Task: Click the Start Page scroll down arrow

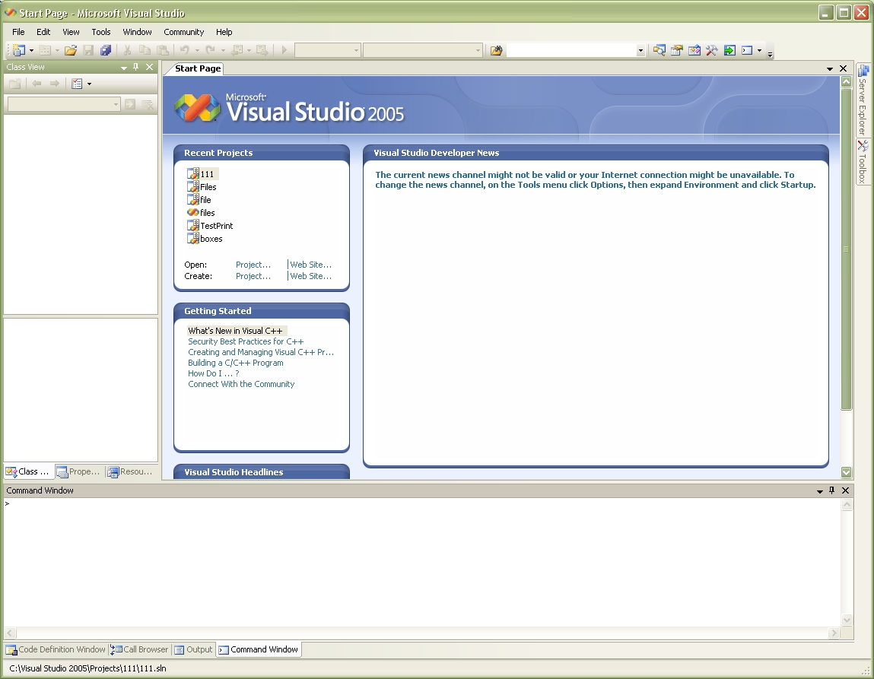Action: (846, 472)
